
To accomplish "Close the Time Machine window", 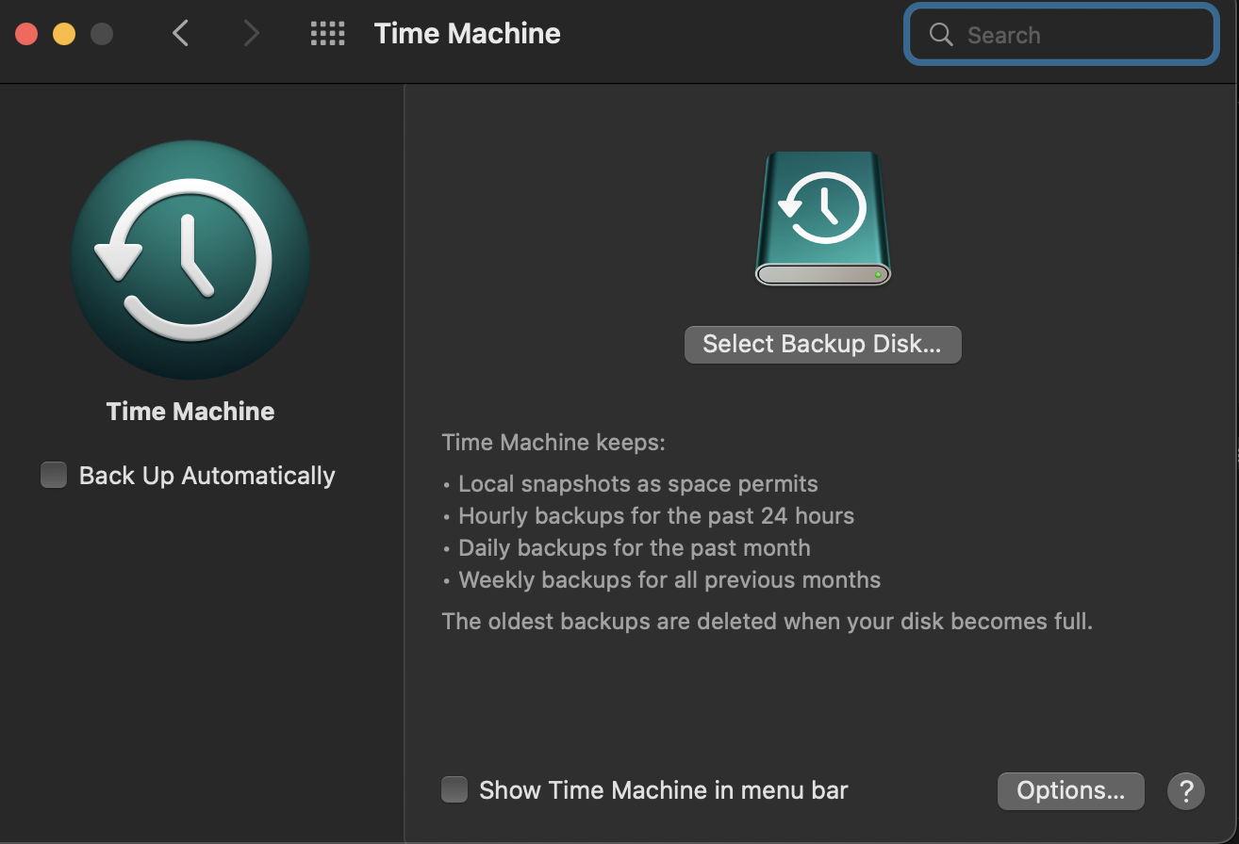I will coord(26,35).
